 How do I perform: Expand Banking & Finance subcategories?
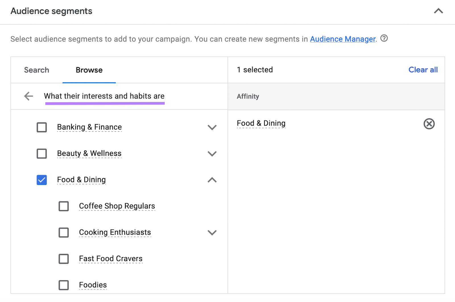(x=212, y=127)
